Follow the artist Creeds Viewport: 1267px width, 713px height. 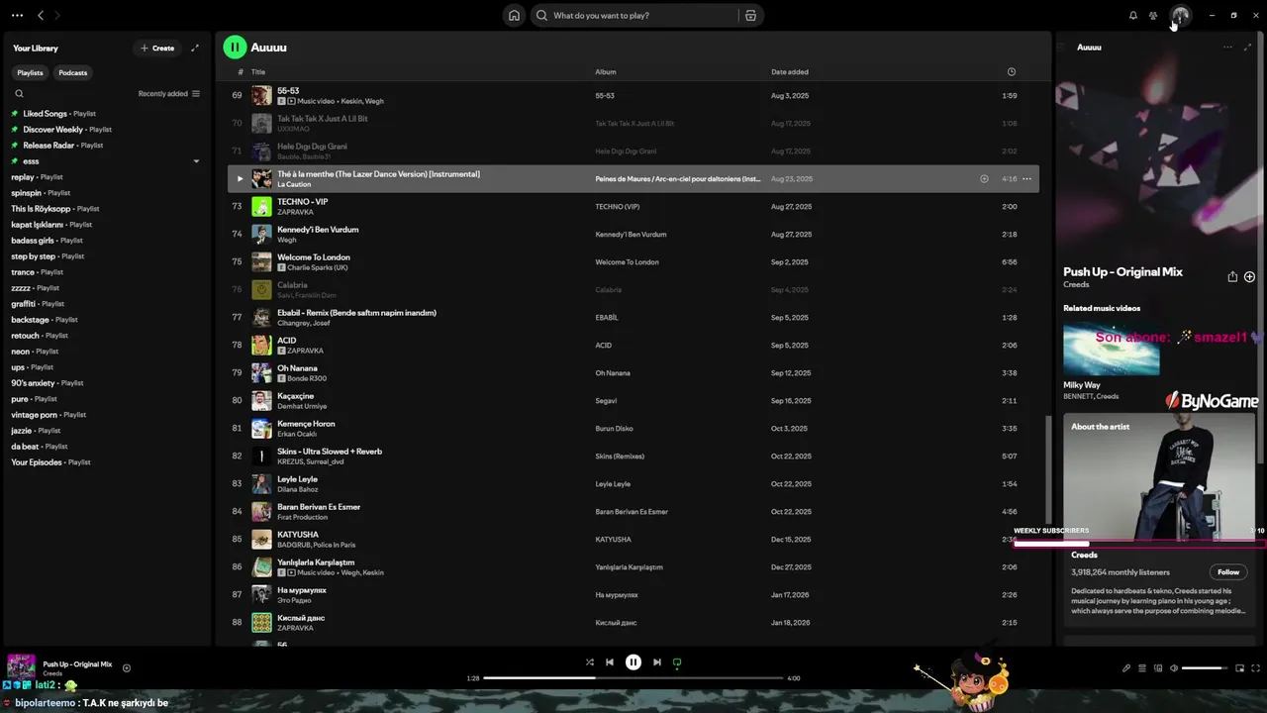coord(1228,572)
